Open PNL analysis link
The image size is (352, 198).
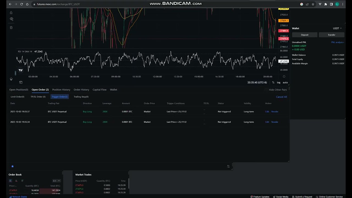(338, 42)
